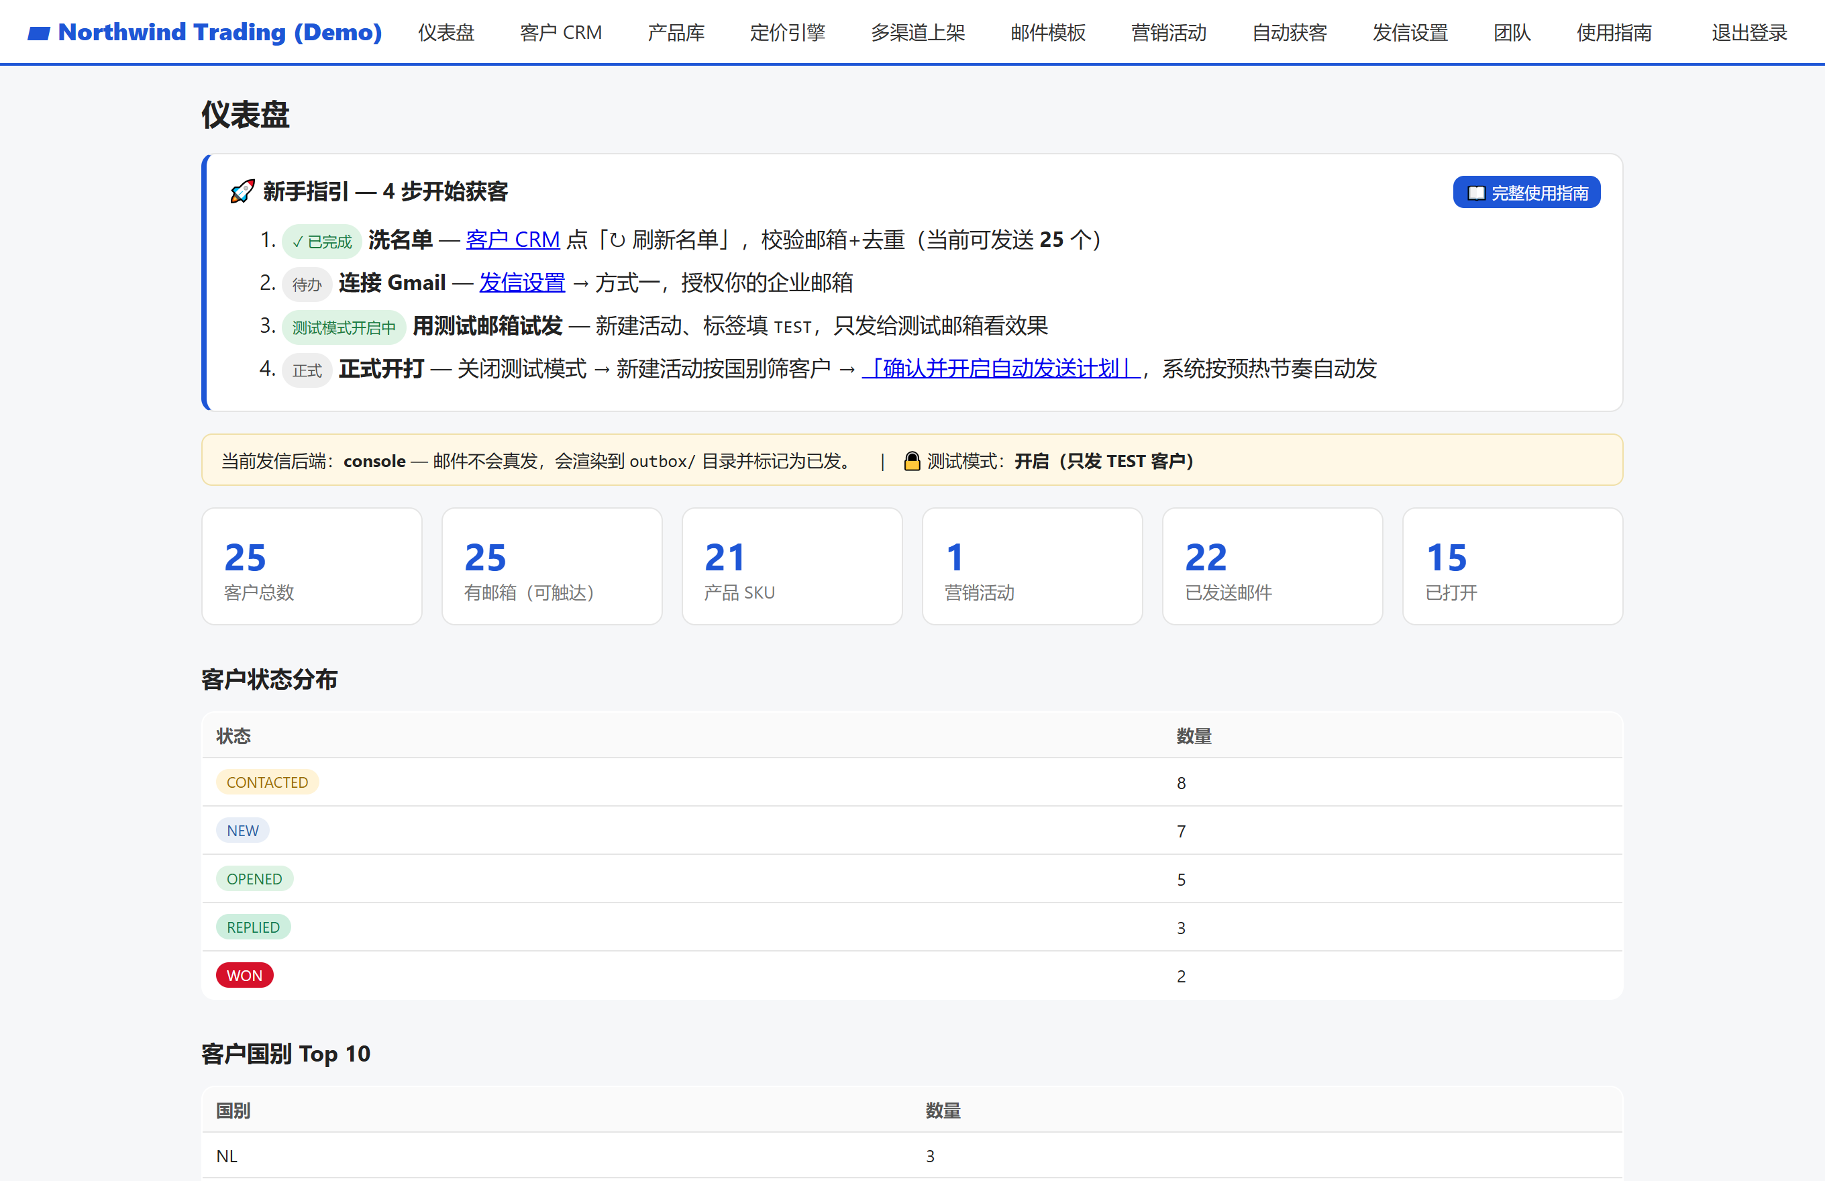Click the Northwind Trading (Demo) logo
Image resolution: width=1825 pixels, height=1181 pixels.
(205, 32)
